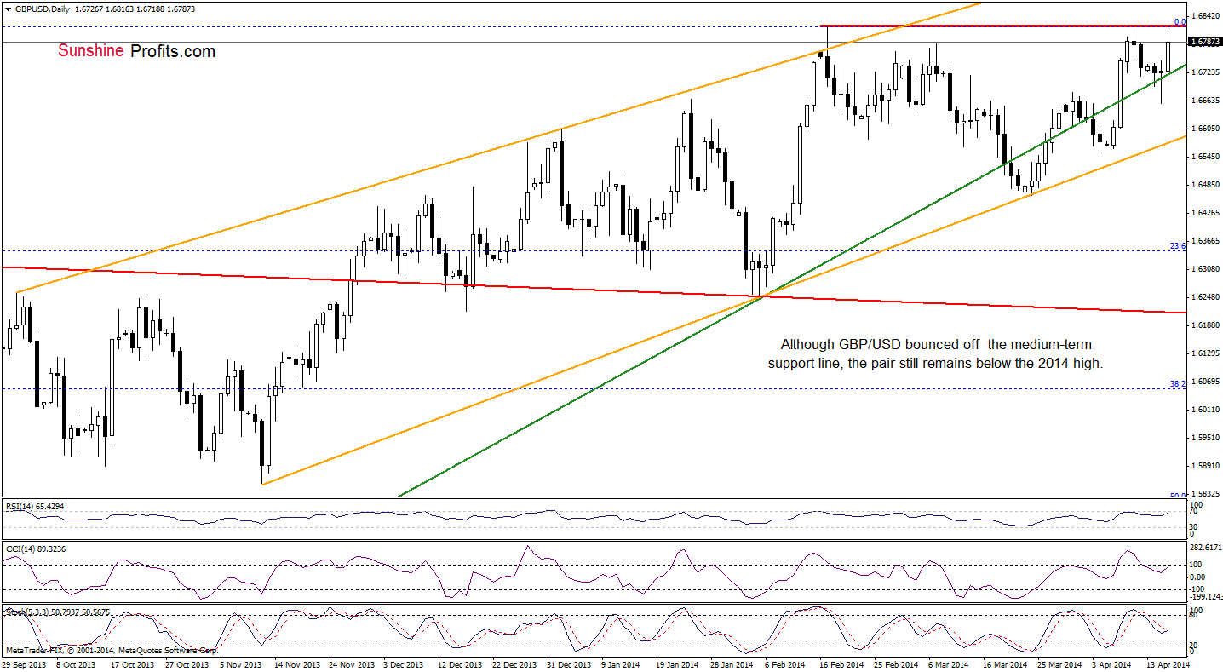Image resolution: width=1223 pixels, height=672 pixels.
Task: Click the 1.65450 price axis label
Action: [1204, 158]
